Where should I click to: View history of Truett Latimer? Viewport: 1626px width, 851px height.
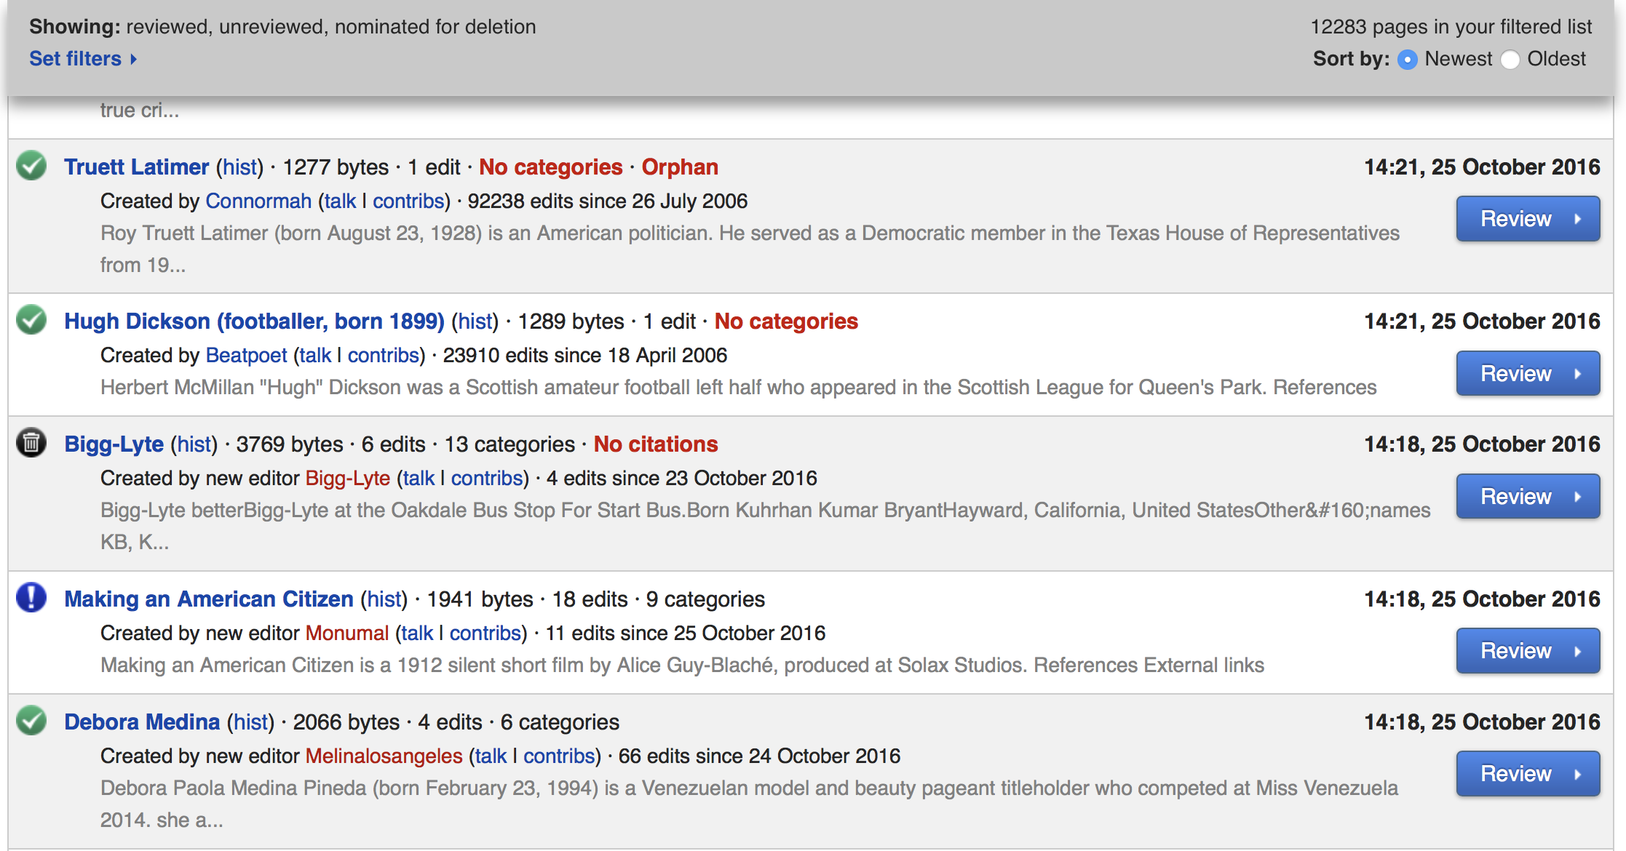pyautogui.click(x=239, y=167)
